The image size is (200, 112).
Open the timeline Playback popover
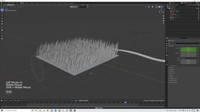pos(6,100)
